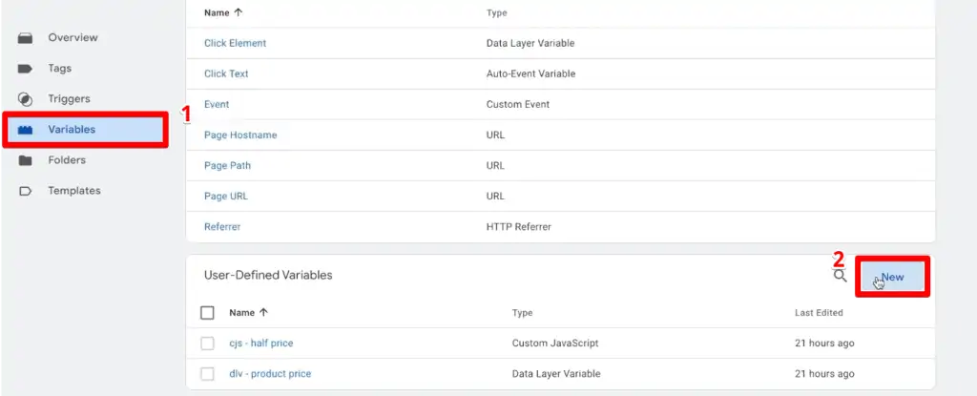Click 21 hours ago in dlv row

pos(824,373)
